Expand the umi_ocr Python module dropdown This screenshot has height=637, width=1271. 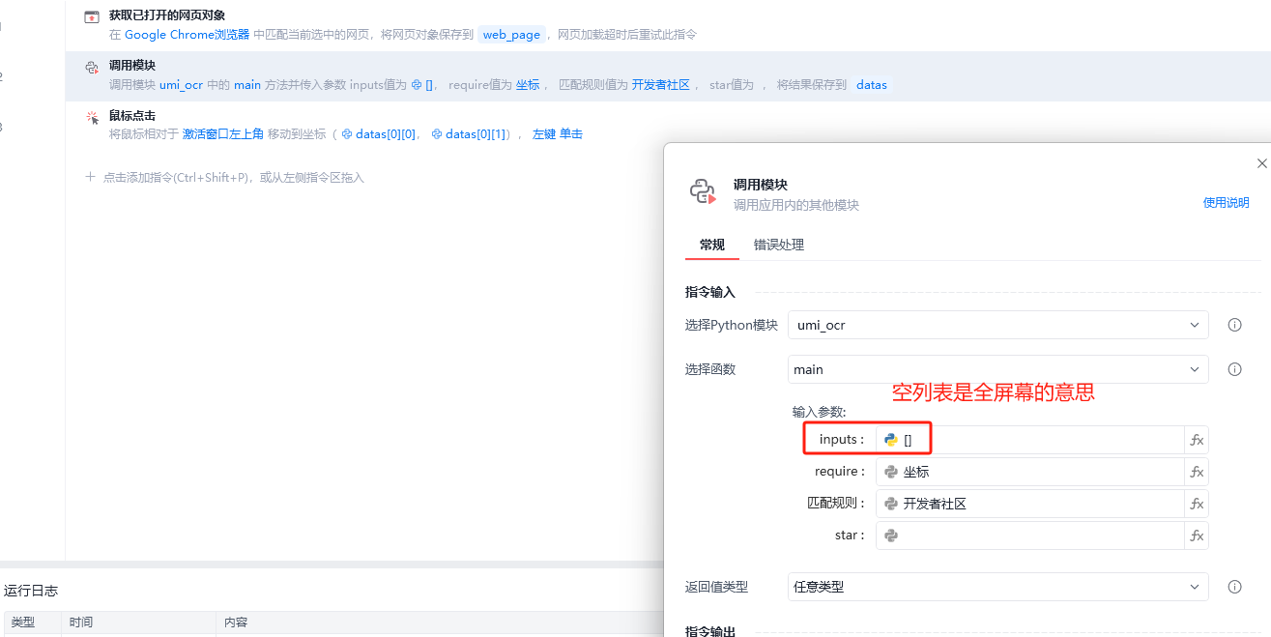[997, 325]
